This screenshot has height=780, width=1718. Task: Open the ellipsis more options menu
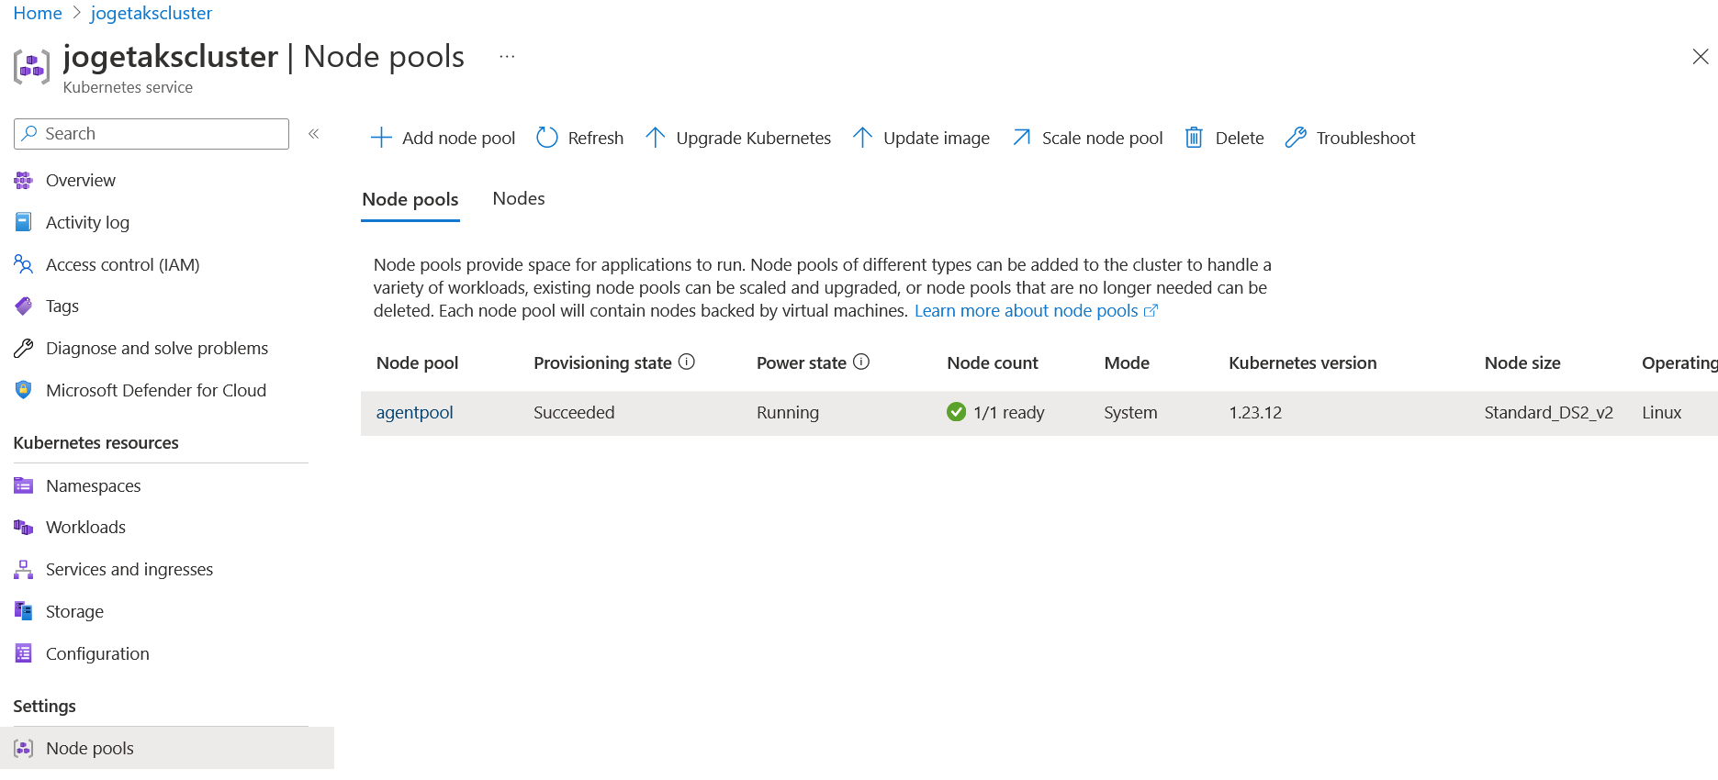pos(507,57)
